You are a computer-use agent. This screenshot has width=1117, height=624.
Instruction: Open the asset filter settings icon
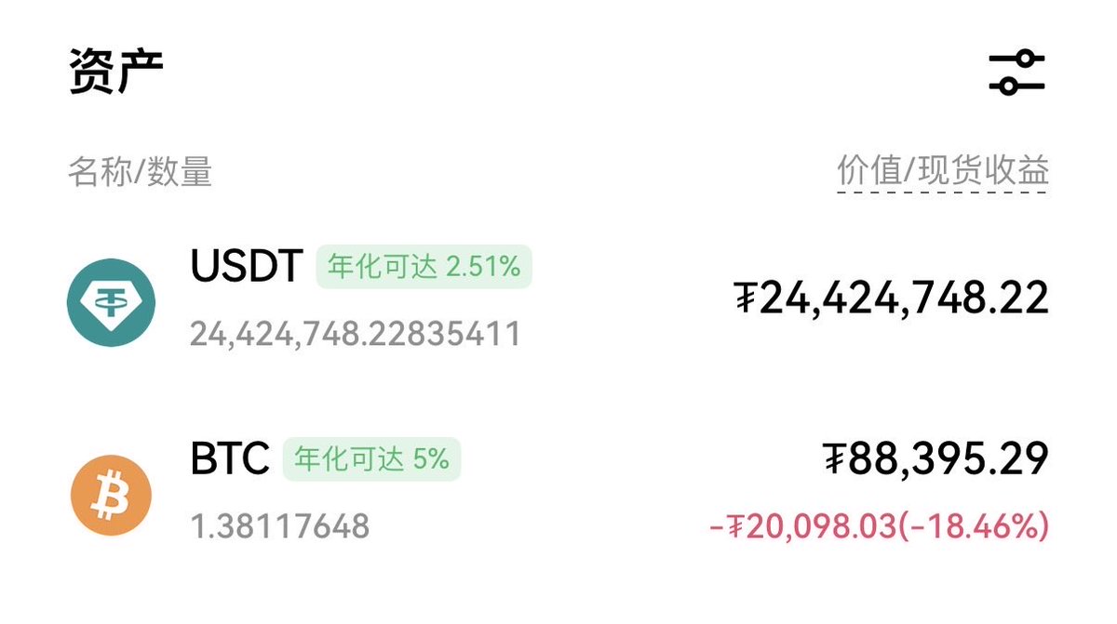(1016, 73)
